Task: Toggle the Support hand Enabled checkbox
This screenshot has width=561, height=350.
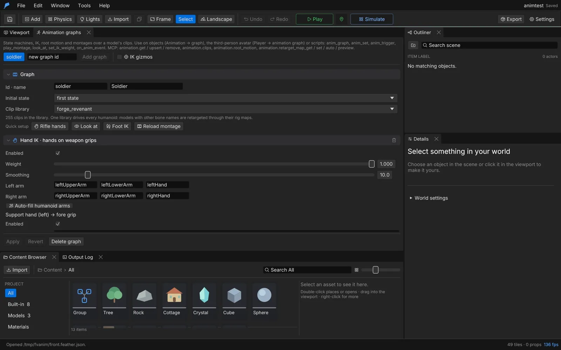Action: click(58, 224)
